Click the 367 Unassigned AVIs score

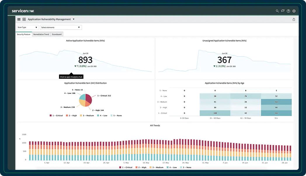point(224,60)
